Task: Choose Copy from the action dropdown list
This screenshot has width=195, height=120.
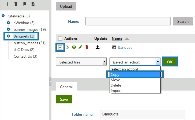Action: 135,74
